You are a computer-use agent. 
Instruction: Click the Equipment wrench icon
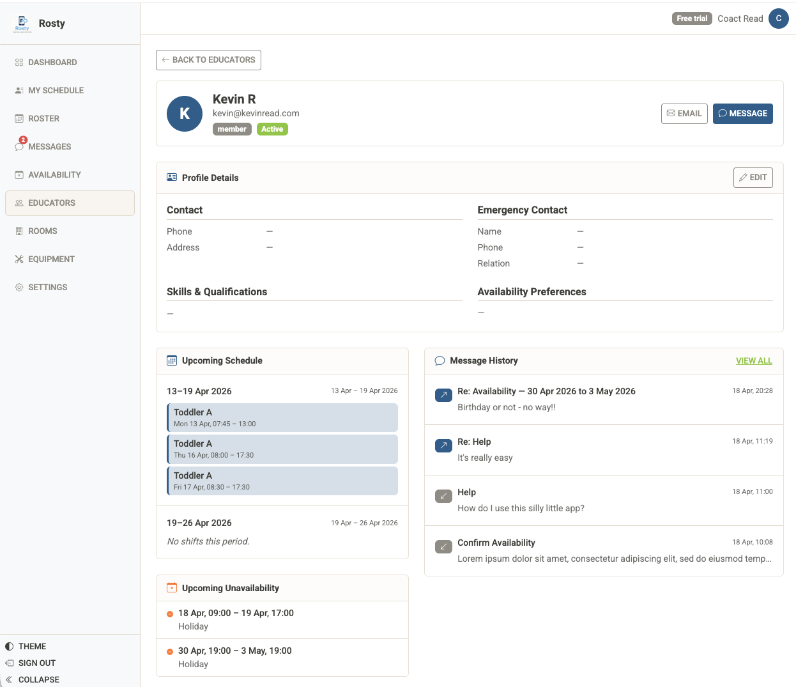tap(19, 259)
